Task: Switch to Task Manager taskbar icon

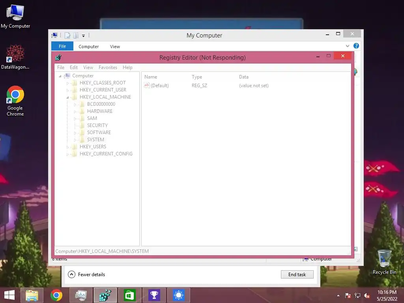Action: pyautogui.click(x=80, y=295)
